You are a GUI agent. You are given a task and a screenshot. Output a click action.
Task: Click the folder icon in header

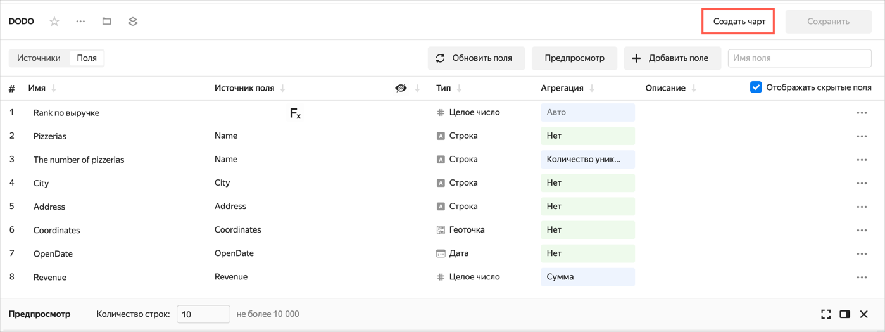[x=106, y=22]
